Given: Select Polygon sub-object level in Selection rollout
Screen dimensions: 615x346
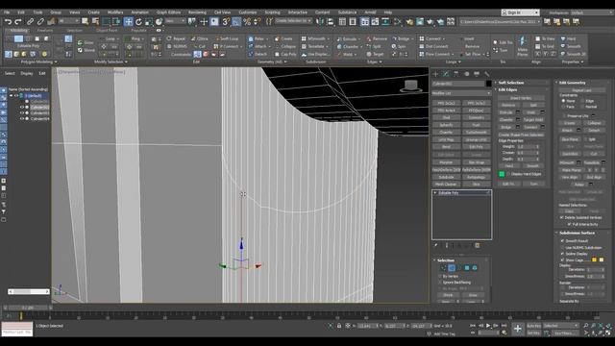Looking at the screenshot, I should point(467,268).
